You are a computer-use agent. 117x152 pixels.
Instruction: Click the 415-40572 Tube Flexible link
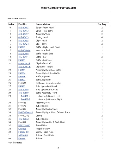23,119
